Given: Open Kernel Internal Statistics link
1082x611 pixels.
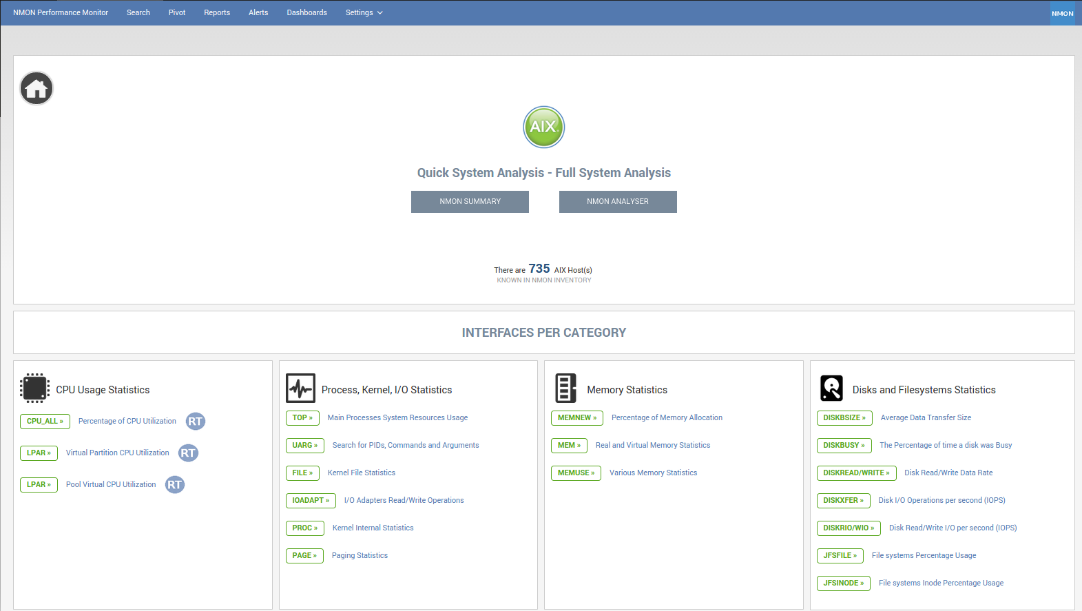Looking at the screenshot, I should [373, 528].
